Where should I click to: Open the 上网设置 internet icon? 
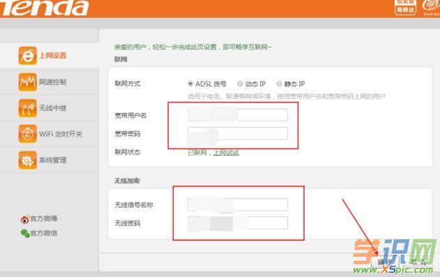[27, 56]
